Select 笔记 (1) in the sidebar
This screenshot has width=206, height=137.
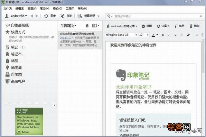(15, 47)
